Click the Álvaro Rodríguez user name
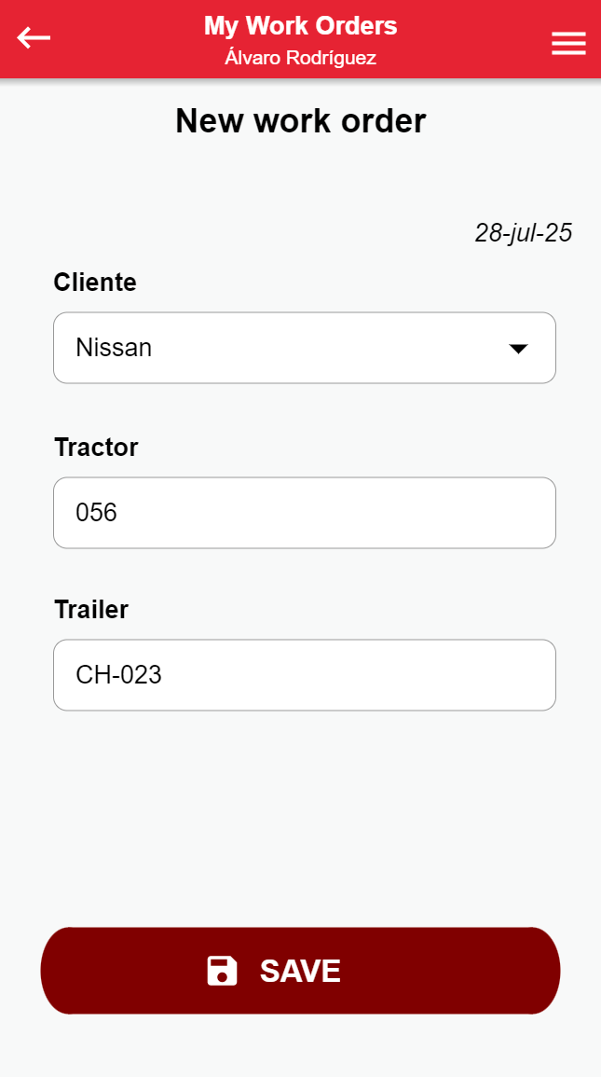This screenshot has width=601, height=1077. coord(300,58)
